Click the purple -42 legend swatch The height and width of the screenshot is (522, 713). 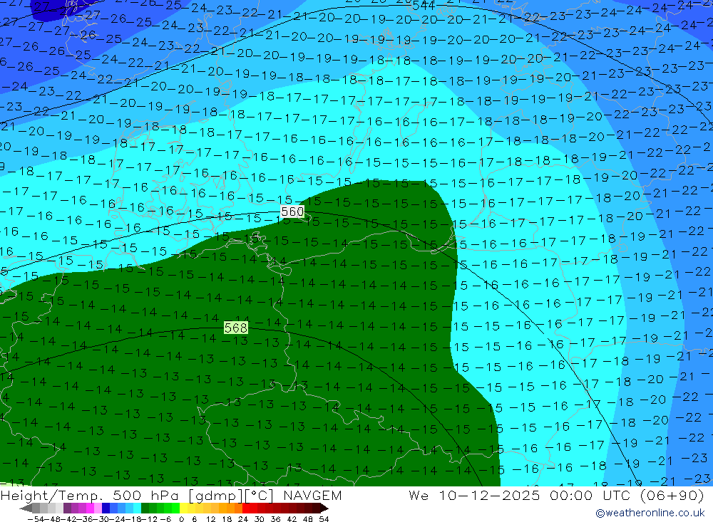tap(67, 508)
